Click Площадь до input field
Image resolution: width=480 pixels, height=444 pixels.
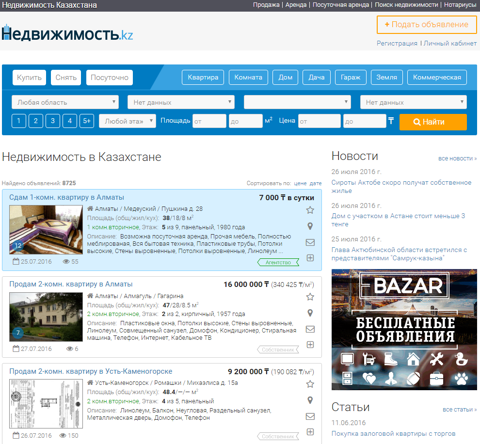(246, 121)
